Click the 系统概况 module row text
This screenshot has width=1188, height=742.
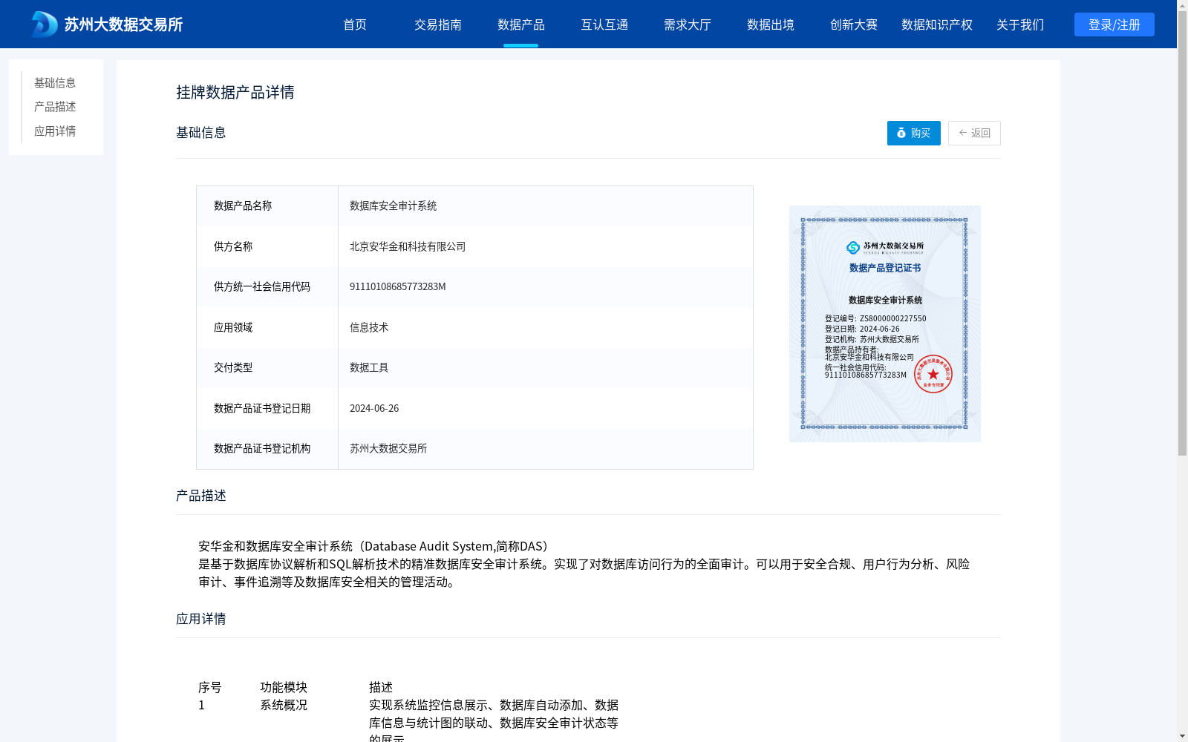pyautogui.click(x=284, y=705)
